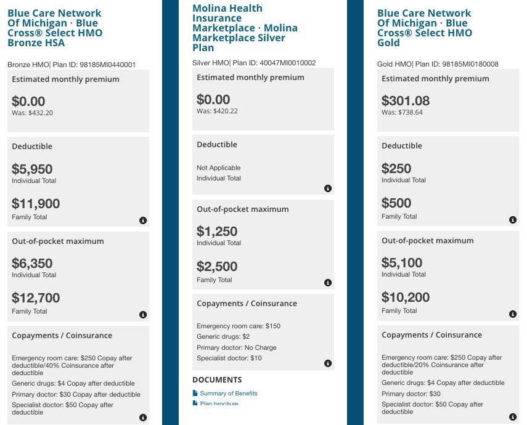Click document icon beside Summary of Benefits
Viewport: 527px width, 425px height.
(195, 393)
